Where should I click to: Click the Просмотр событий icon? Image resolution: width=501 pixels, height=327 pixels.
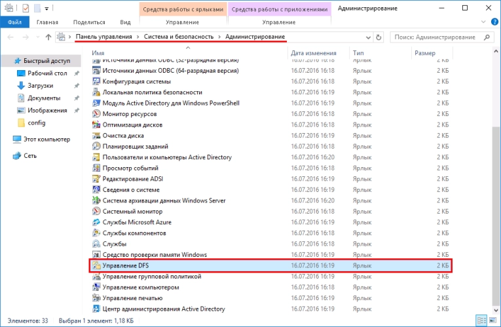(x=96, y=168)
